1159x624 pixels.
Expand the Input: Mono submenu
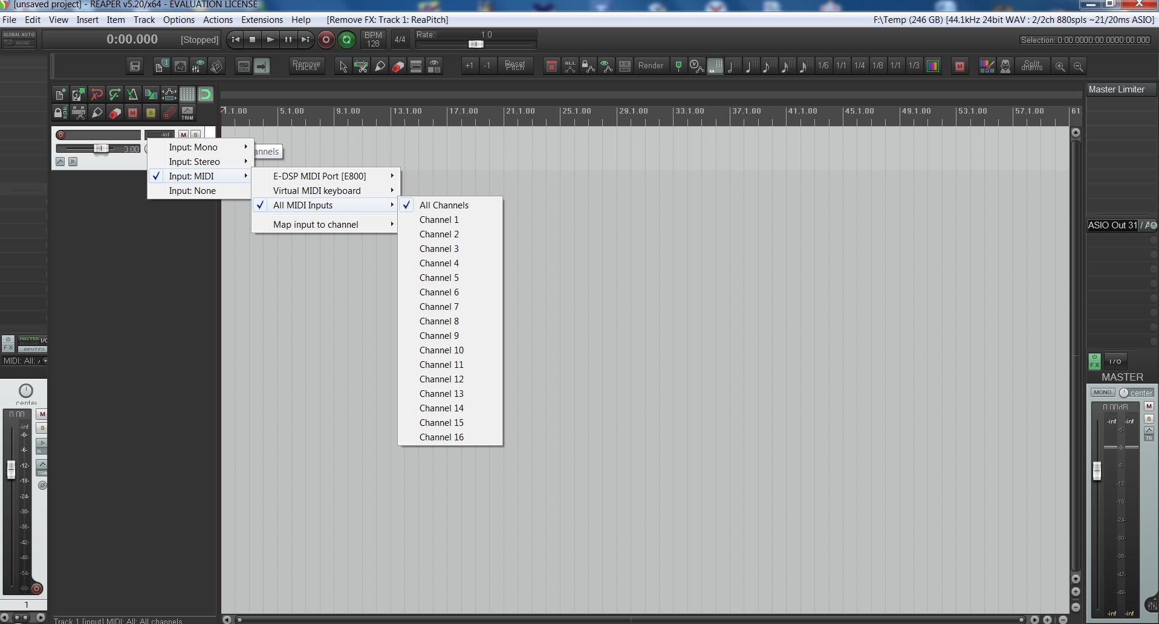click(200, 147)
